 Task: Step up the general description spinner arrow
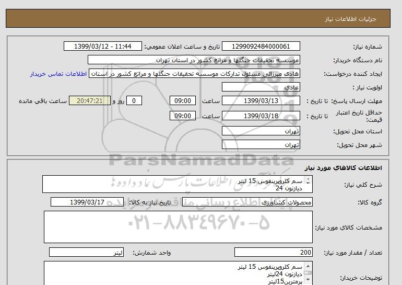click(x=308, y=179)
